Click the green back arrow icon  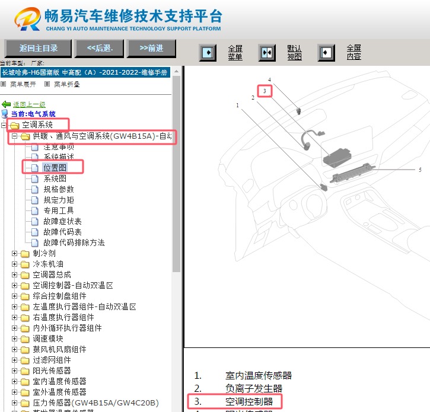[x=6, y=104]
